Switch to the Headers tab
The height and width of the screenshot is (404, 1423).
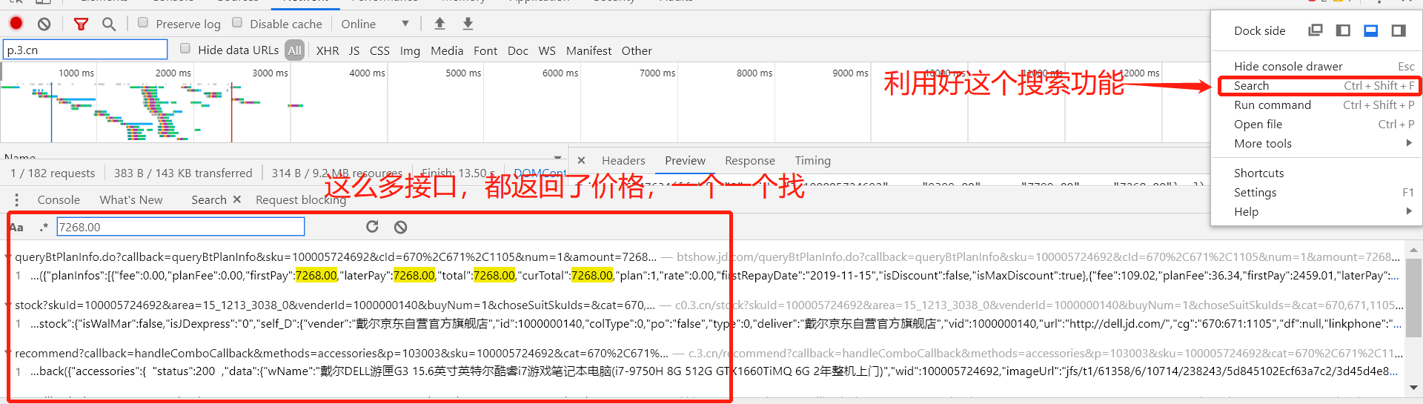point(623,160)
